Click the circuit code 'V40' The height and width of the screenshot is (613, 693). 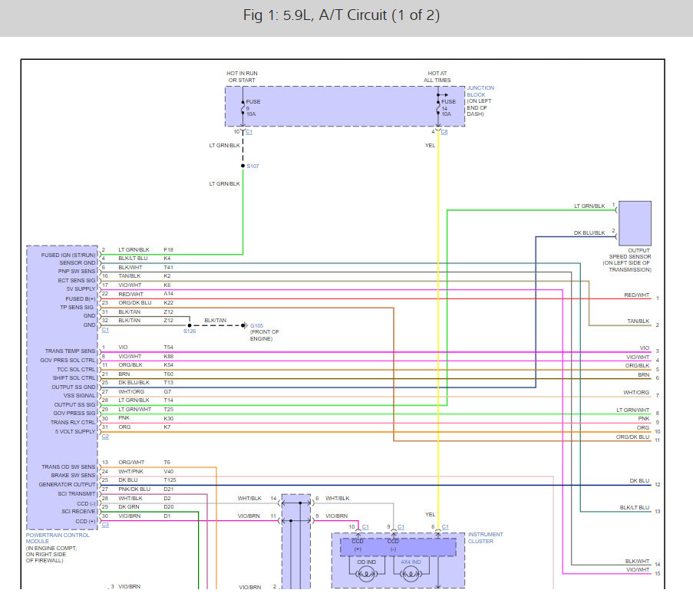168,472
